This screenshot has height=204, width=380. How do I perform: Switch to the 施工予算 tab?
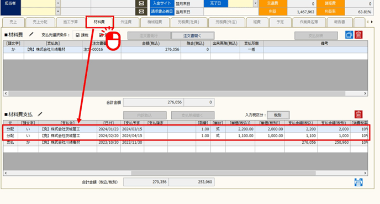pyautogui.click(x=71, y=22)
